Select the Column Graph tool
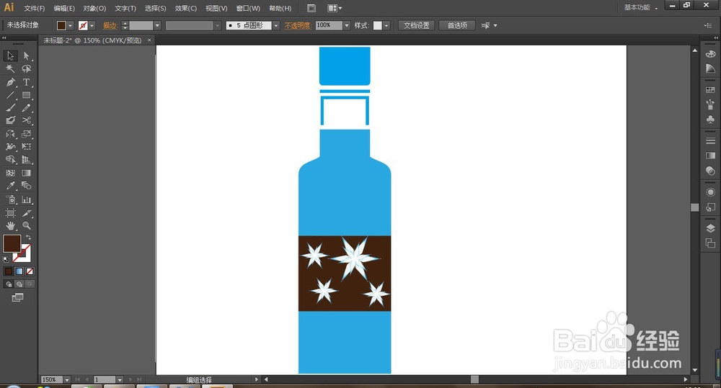 pyautogui.click(x=26, y=199)
